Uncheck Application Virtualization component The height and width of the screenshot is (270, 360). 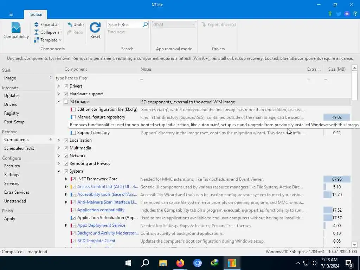coord(74,218)
